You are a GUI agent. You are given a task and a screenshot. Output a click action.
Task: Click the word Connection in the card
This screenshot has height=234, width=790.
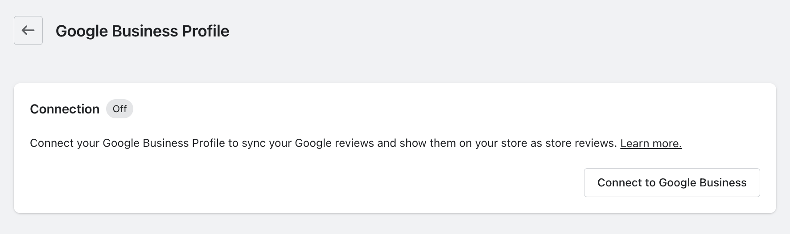65,109
